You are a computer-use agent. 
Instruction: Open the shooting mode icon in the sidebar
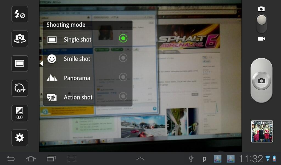(20, 64)
